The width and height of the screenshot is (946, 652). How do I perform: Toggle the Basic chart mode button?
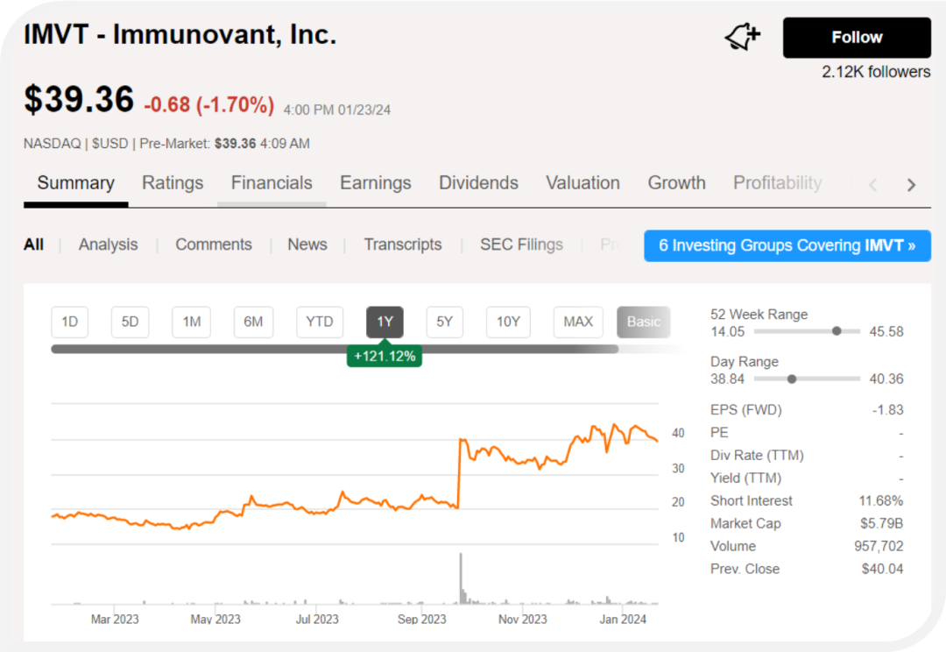(x=643, y=322)
